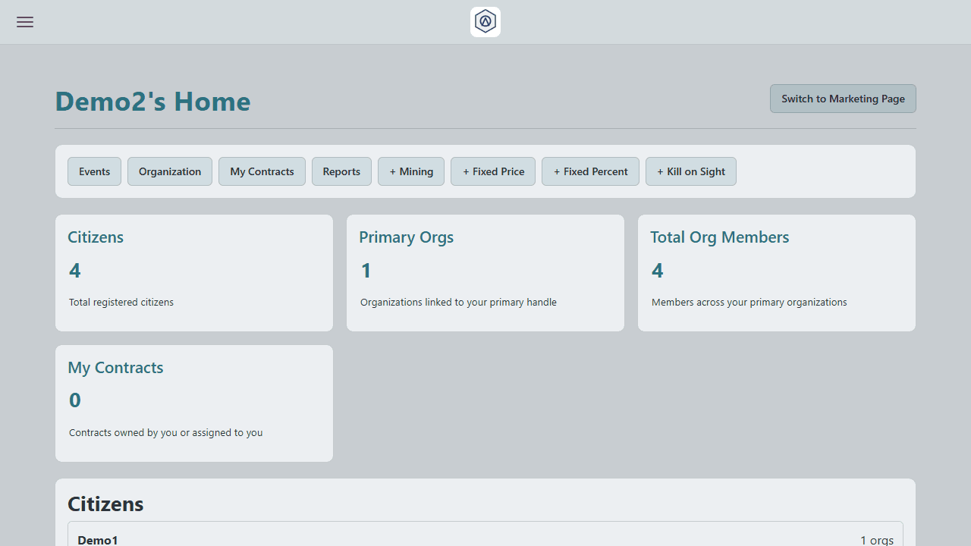This screenshot has width=971, height=546.
Task: Open the Reports section
Action: (341, 171)
